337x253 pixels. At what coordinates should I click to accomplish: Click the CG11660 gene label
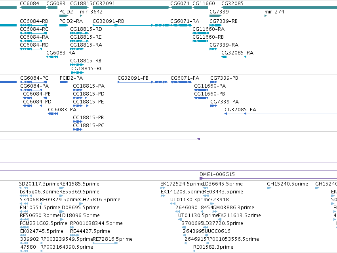point(204,4)
